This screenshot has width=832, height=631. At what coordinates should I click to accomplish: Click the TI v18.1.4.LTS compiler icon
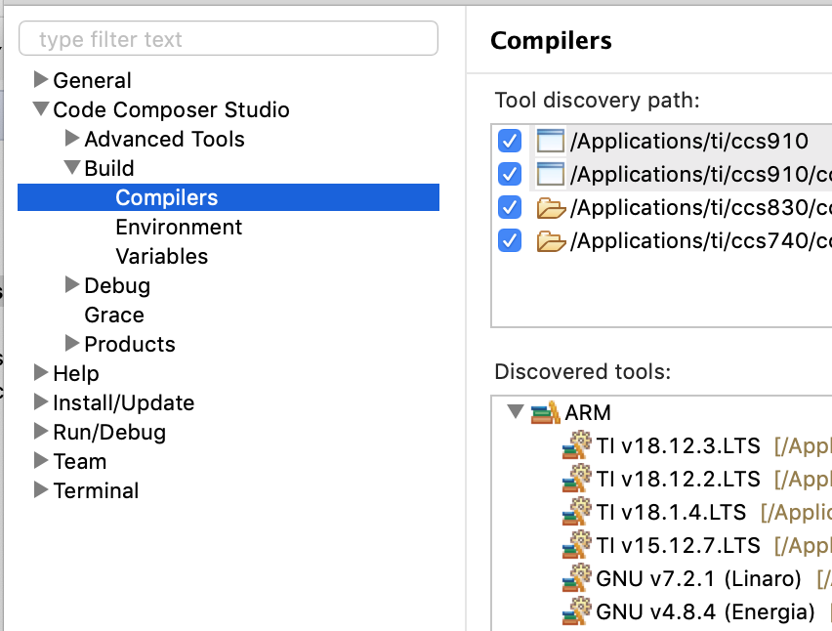[577, 511]
